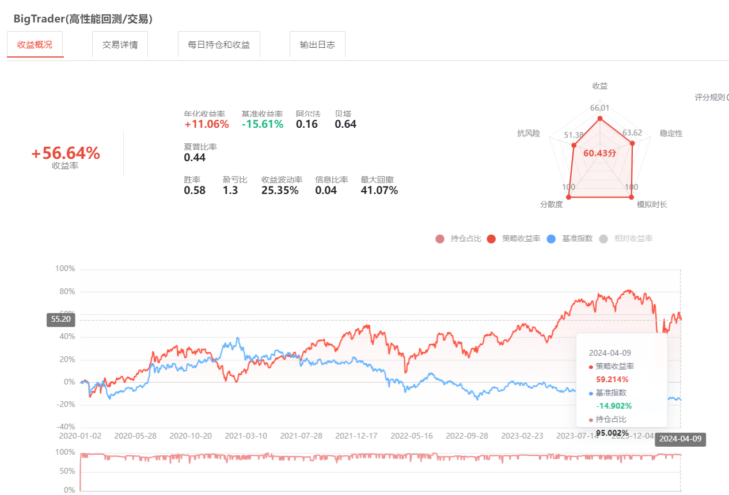729x495 pixels.
Task: Click the 模拟时长 radar vertex at 100
Action: click(x=632, y=197)
